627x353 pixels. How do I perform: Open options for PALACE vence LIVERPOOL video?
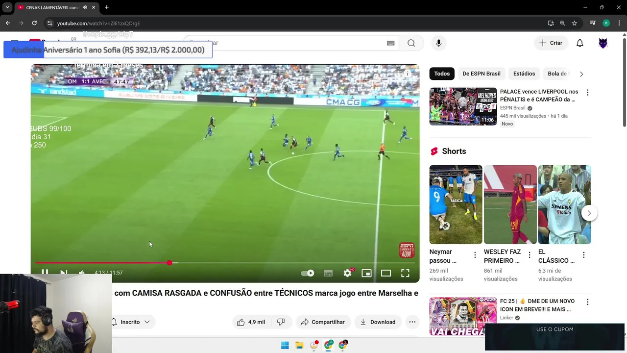[587, 93]
